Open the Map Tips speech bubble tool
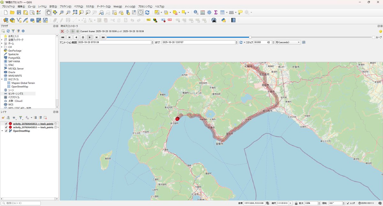 (x=240, y=12)
